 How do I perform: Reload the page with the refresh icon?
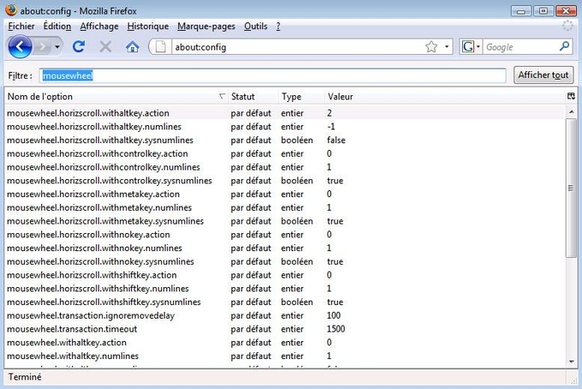pyautogui.click(x=79, y=47)
